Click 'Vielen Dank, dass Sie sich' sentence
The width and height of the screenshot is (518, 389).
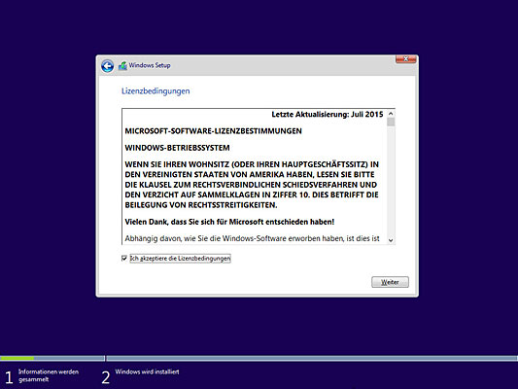pos(229,222)
